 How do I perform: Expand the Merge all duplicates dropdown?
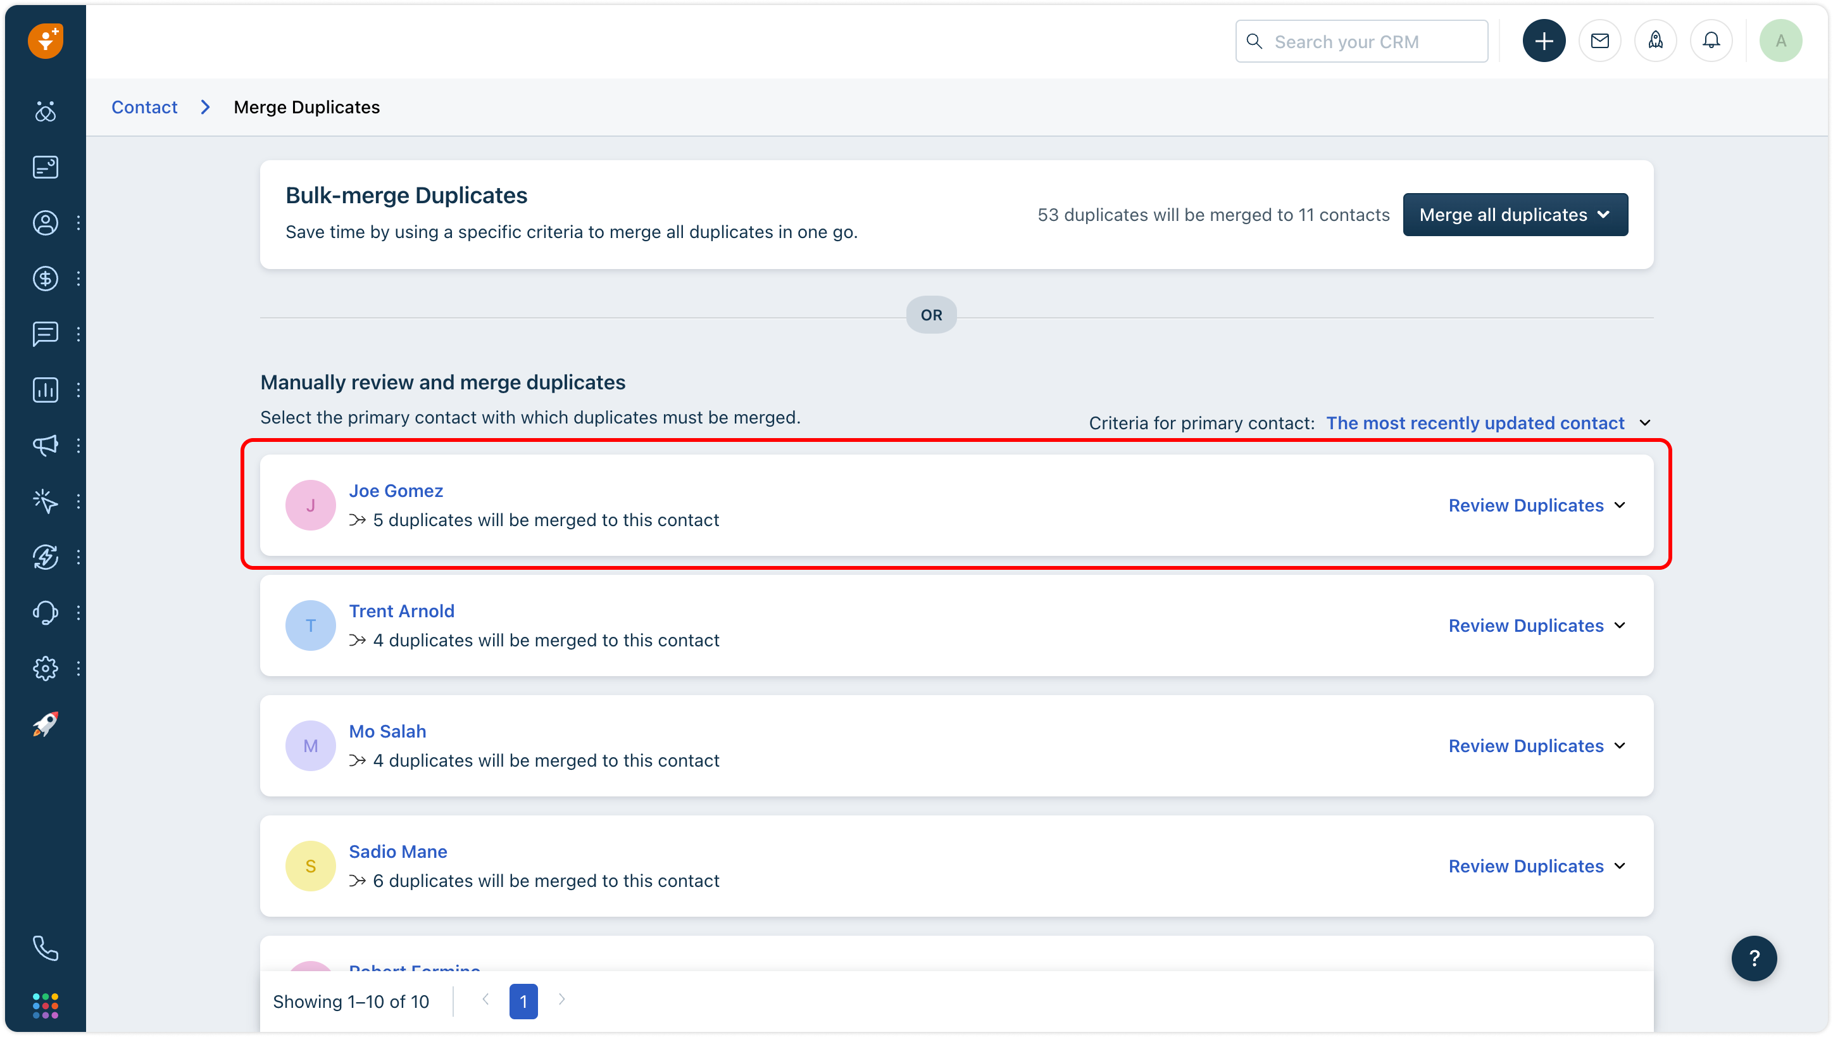[1515, 215]
